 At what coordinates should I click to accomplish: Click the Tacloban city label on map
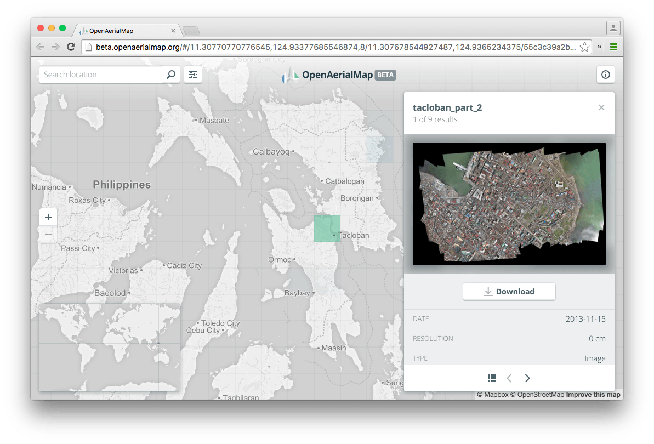[354, 235]
